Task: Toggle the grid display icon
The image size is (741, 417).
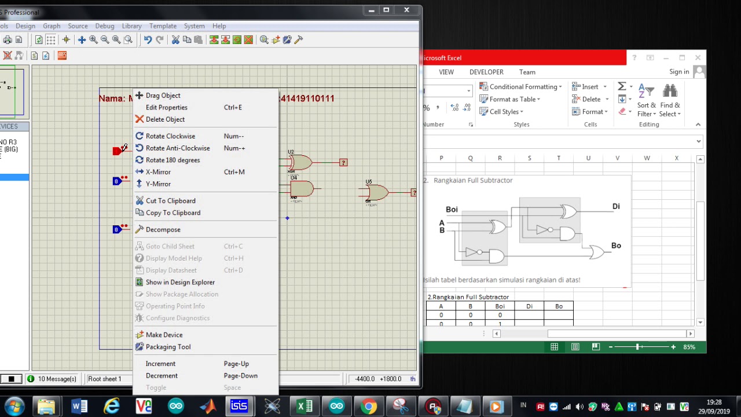Action: click(51, 39)
